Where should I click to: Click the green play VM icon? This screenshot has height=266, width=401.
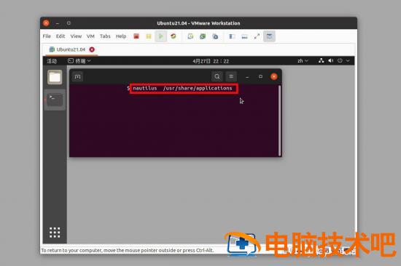point(161,36)
